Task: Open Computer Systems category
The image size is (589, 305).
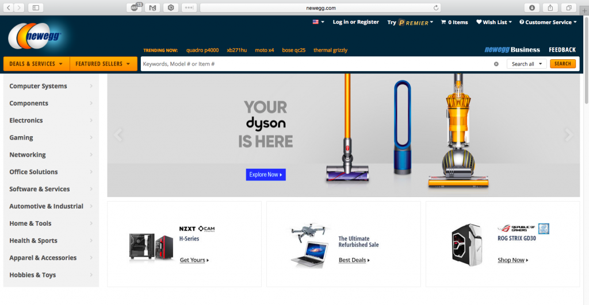Action: tap(51, 86)
